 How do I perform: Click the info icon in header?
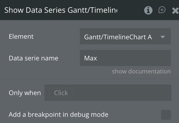point(148,10)
